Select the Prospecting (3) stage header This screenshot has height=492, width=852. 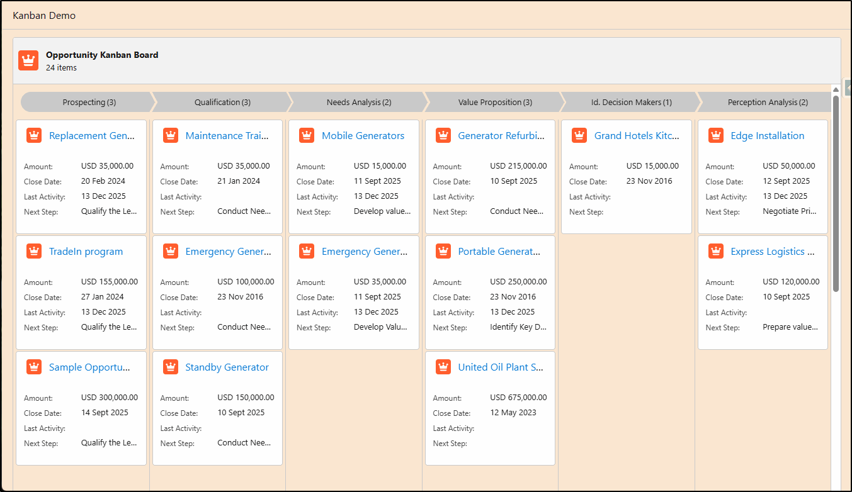89,102
